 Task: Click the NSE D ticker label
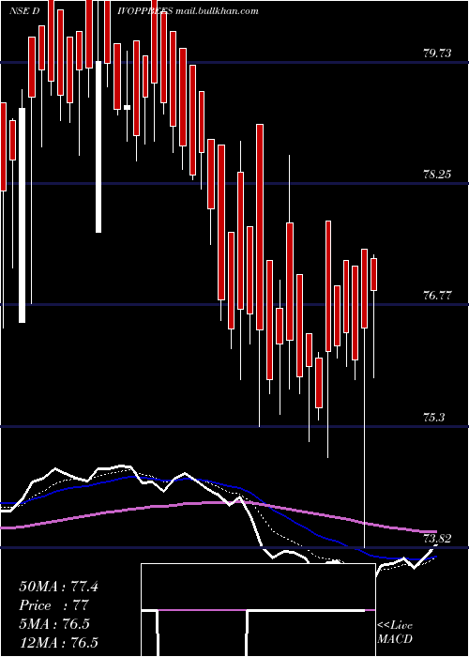24,11
